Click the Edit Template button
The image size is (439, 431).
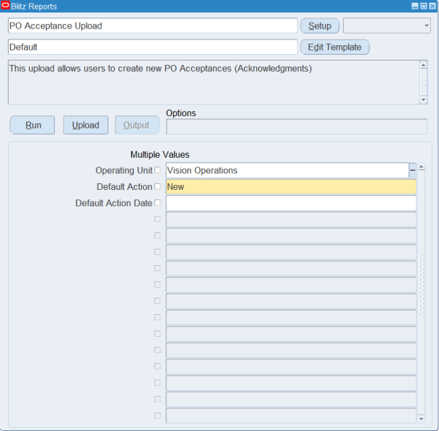click(334, 47)
